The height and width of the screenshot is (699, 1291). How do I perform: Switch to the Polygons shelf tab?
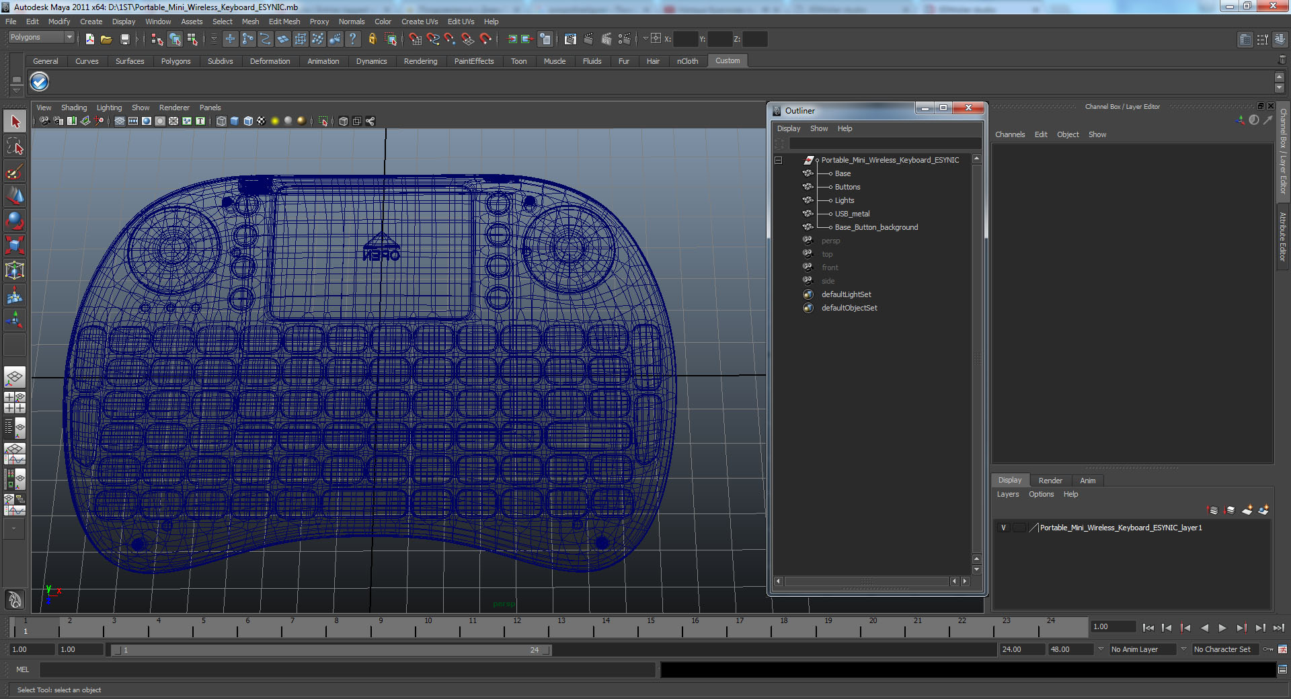coord(175,61)
